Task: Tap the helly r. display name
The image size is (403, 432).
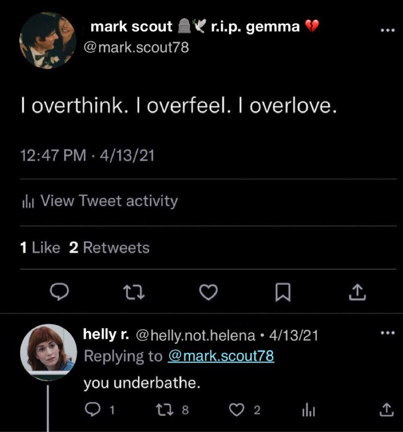Action: point(107,335)
